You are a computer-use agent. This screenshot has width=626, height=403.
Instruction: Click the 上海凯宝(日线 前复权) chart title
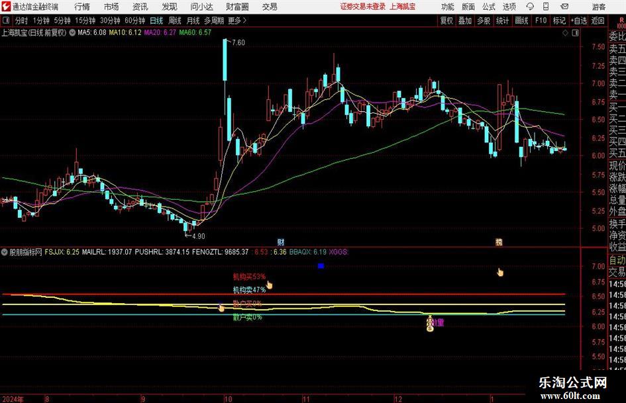point(34,32)
